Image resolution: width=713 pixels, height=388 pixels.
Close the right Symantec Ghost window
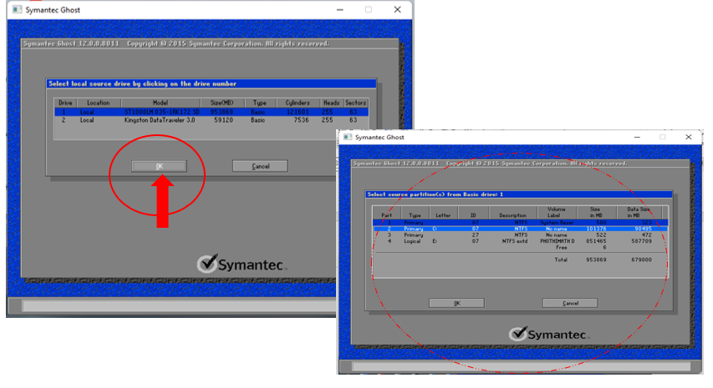[x=689, y=137]
